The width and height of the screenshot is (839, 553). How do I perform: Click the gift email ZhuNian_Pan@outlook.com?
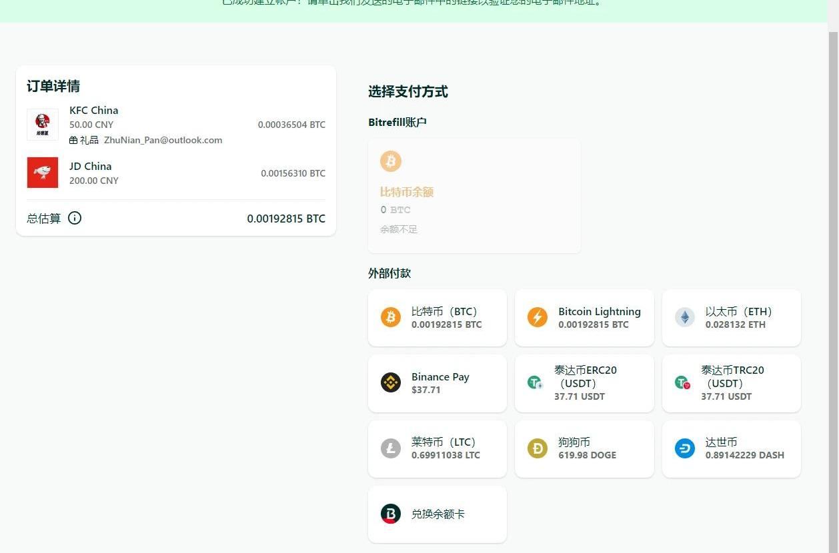coord(163,141)
